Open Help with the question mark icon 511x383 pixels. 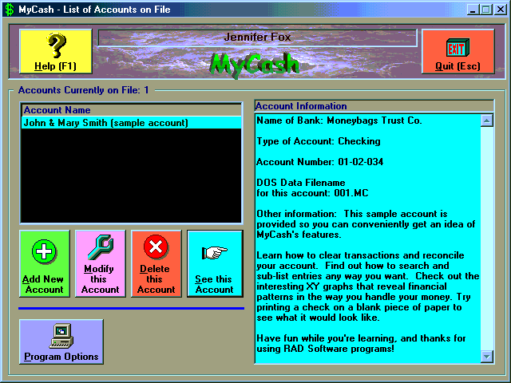57,45
